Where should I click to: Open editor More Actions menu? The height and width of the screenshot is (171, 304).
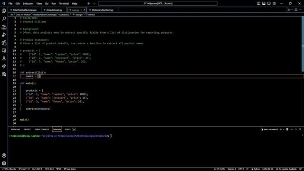(x=300, y=10)
